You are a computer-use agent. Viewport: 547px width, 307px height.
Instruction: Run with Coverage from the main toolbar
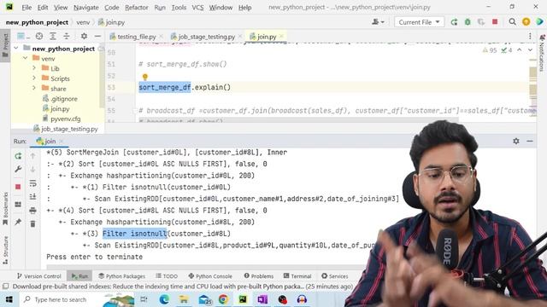(481, 22)
